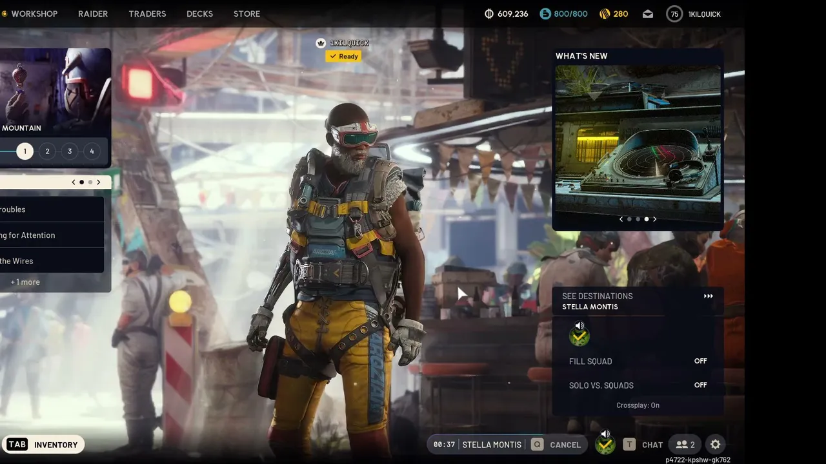Viewport: 826px width, 464px height.
Task: Open the settings gear icon
Action: [715, 445]
